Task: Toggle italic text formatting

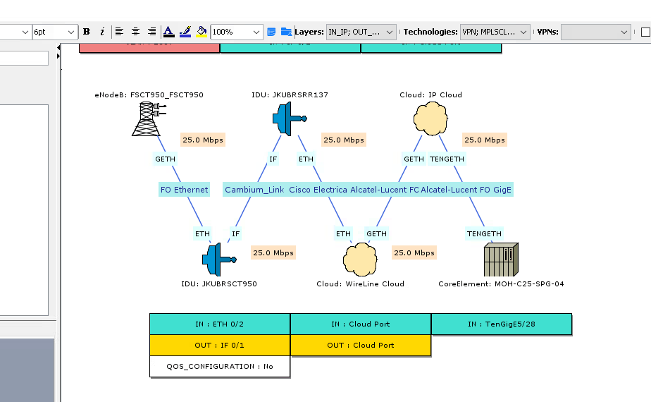Action: pyautogui.click(x=102, y=32)
